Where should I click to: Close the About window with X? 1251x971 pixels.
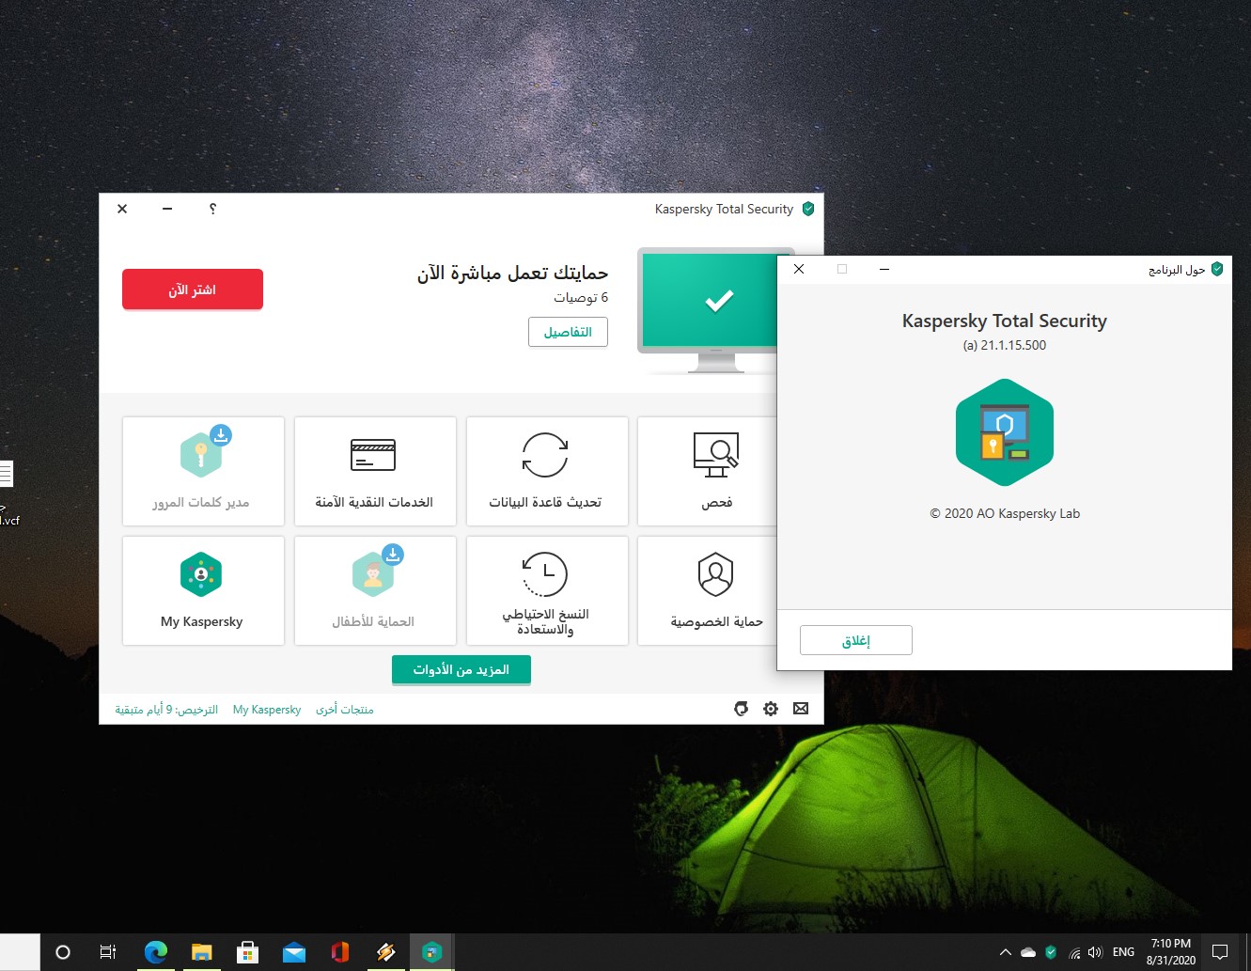coord(799,269)
